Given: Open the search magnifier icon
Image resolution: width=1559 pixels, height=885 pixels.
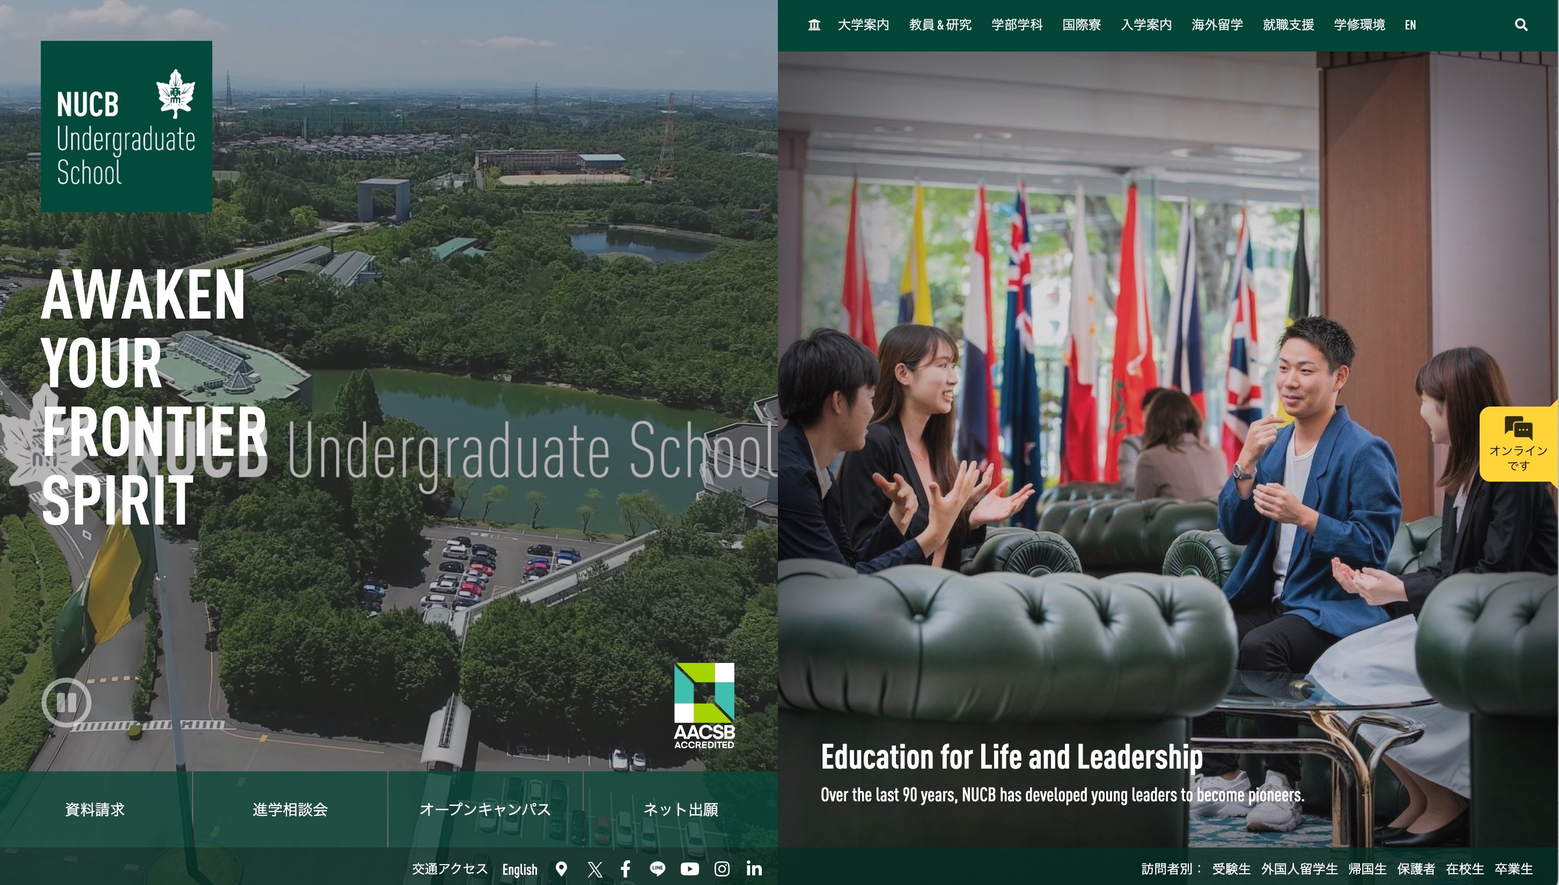Looking at the screenshot, I should (x=1521, y=25).
